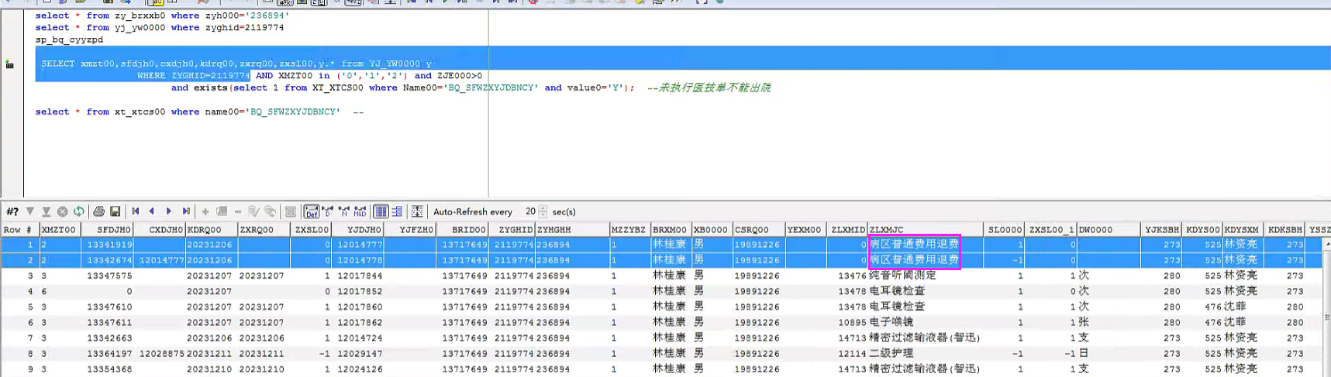Image resolution: width=1331 pixels, height=377 pixels.
Task: Click the delete record minus icon
Action: coord(238,211)
